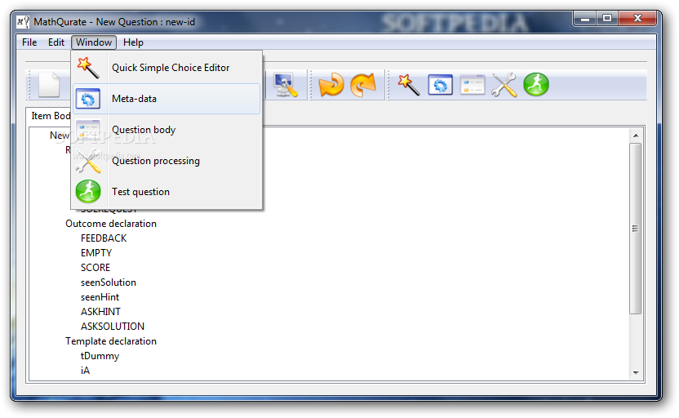Click the vertical scrollbar thumb
This screenshot has height=418, width=679.
point(635,229)
